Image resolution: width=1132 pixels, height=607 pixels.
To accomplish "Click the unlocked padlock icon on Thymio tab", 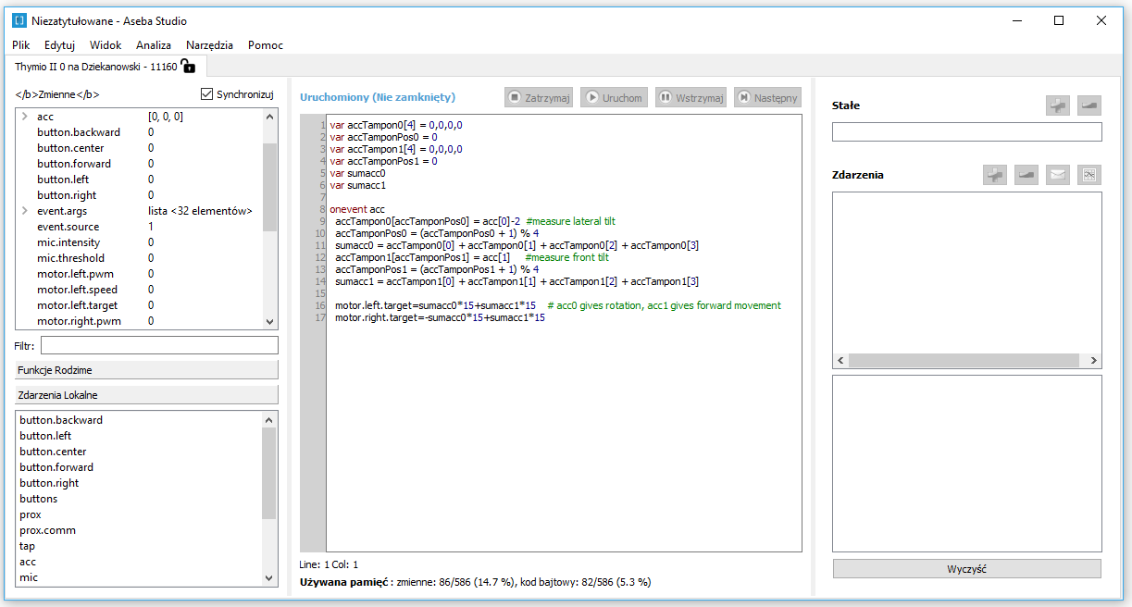I will coord(188,66).
